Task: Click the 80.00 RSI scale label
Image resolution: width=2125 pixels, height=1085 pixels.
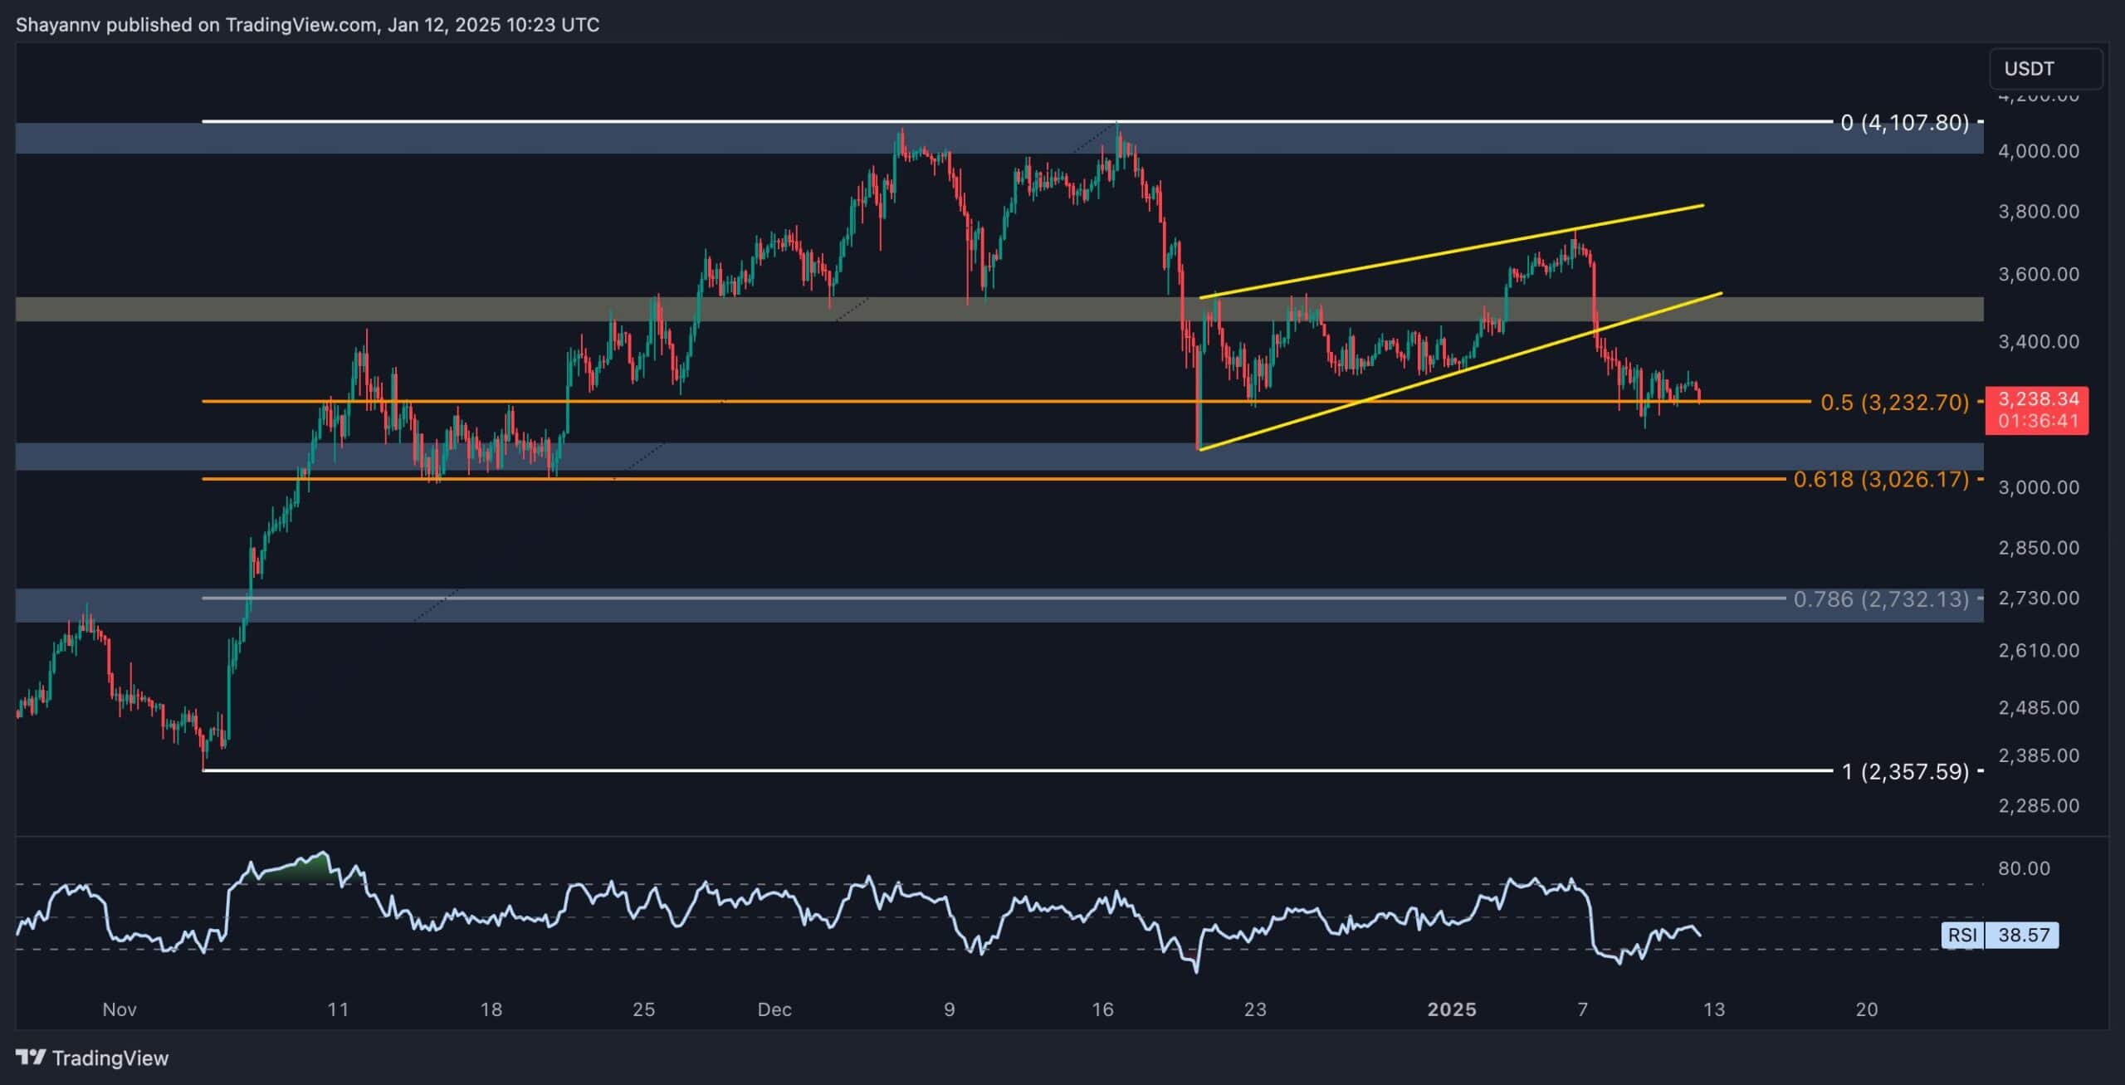Action: [2024, 868]
